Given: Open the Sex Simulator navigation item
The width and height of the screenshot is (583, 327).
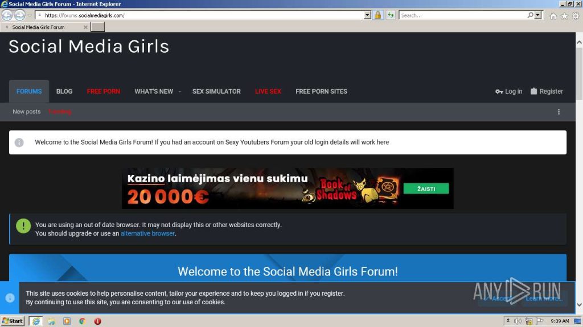Looking at the screenshot, I should 216,91.
